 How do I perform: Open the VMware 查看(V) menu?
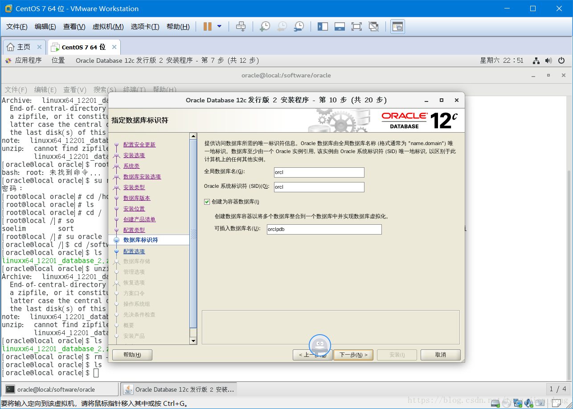[74, 27]
